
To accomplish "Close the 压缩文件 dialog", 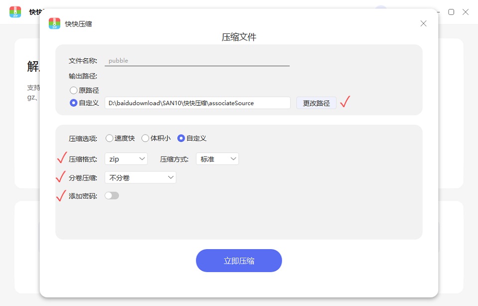I will pos(423,23).
